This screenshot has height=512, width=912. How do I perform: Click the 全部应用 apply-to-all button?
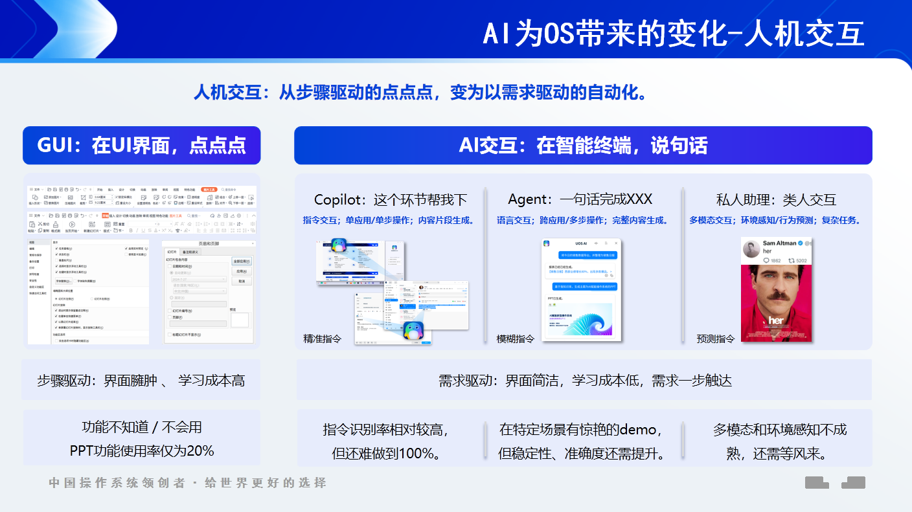241,262
